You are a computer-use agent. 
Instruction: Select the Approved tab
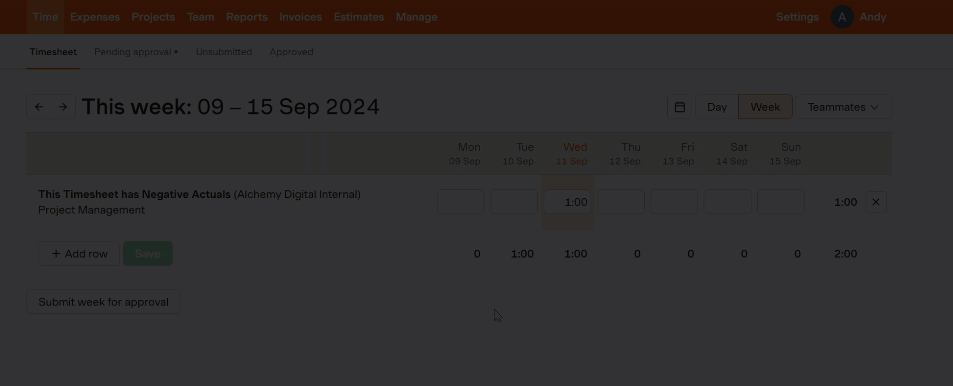coord(291,52)
